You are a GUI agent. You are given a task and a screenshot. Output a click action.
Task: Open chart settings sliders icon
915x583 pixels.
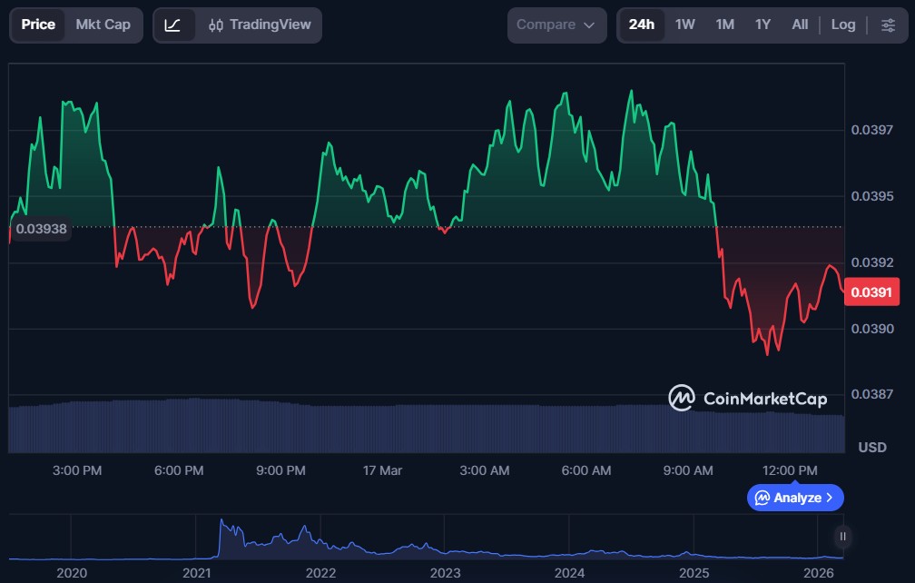click(x=887, y=25)
